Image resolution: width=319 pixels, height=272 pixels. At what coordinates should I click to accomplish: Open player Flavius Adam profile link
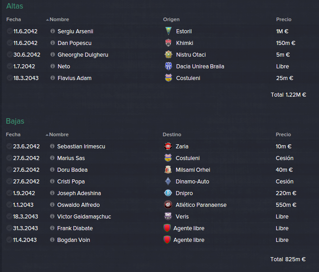(74, 78)
